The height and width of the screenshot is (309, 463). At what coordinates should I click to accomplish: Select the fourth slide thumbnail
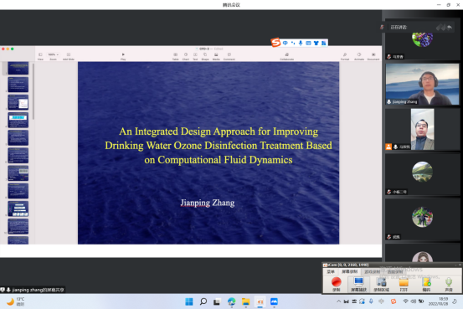point(18,120)
